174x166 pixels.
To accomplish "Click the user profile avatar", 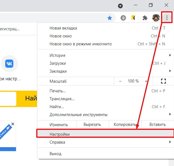I will (x=156, y=18).
